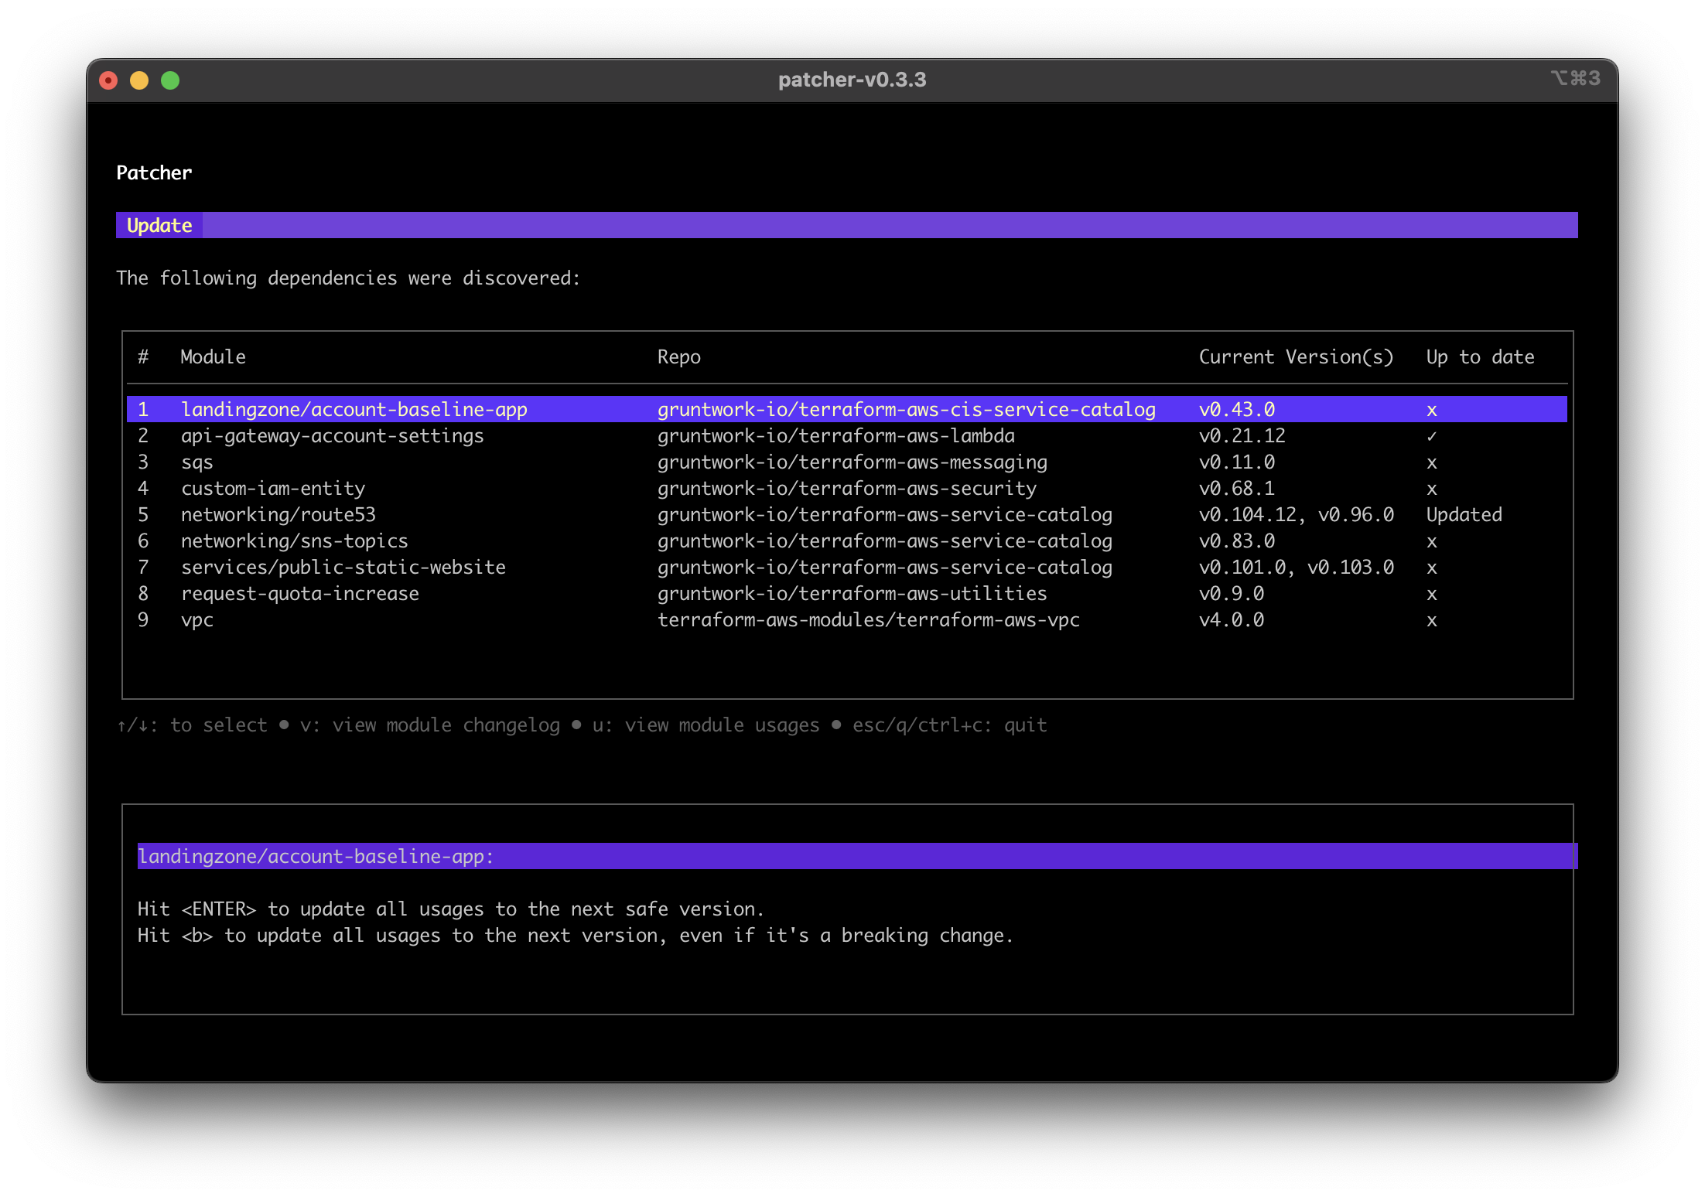Select the networking/sns-topics row
The width and height of the screenshot is (1705, 1197).
click(x=295, y=541)
